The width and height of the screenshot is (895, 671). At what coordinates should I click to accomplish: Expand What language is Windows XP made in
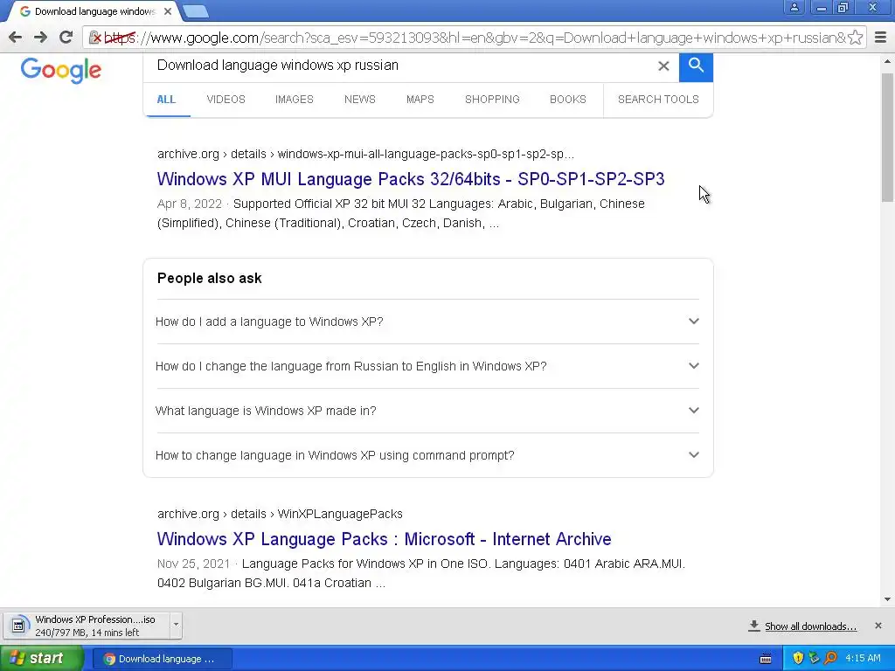point(428,411)
